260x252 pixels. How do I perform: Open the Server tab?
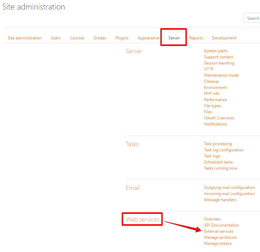[x=174, y=38]
